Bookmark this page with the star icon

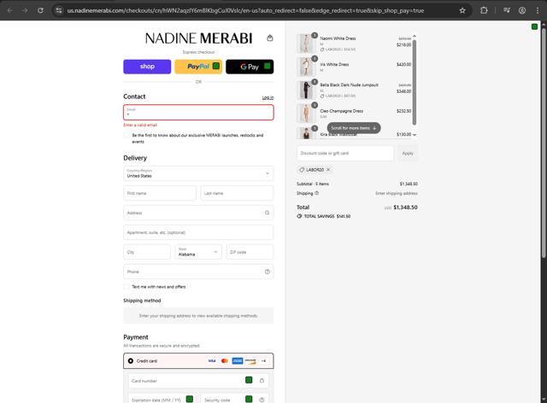(462, 10)
